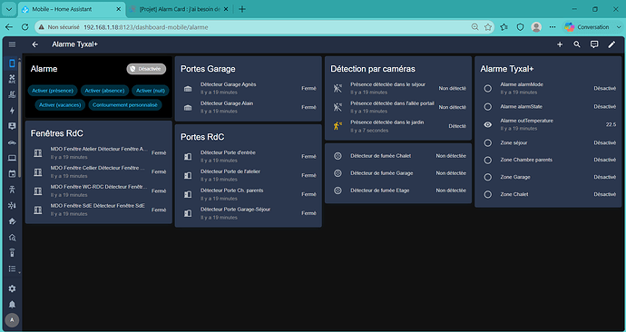Open Détecteur Porte Garage-Séjour entity
This screenshot has height=332, width=626.
coord(249,213)
